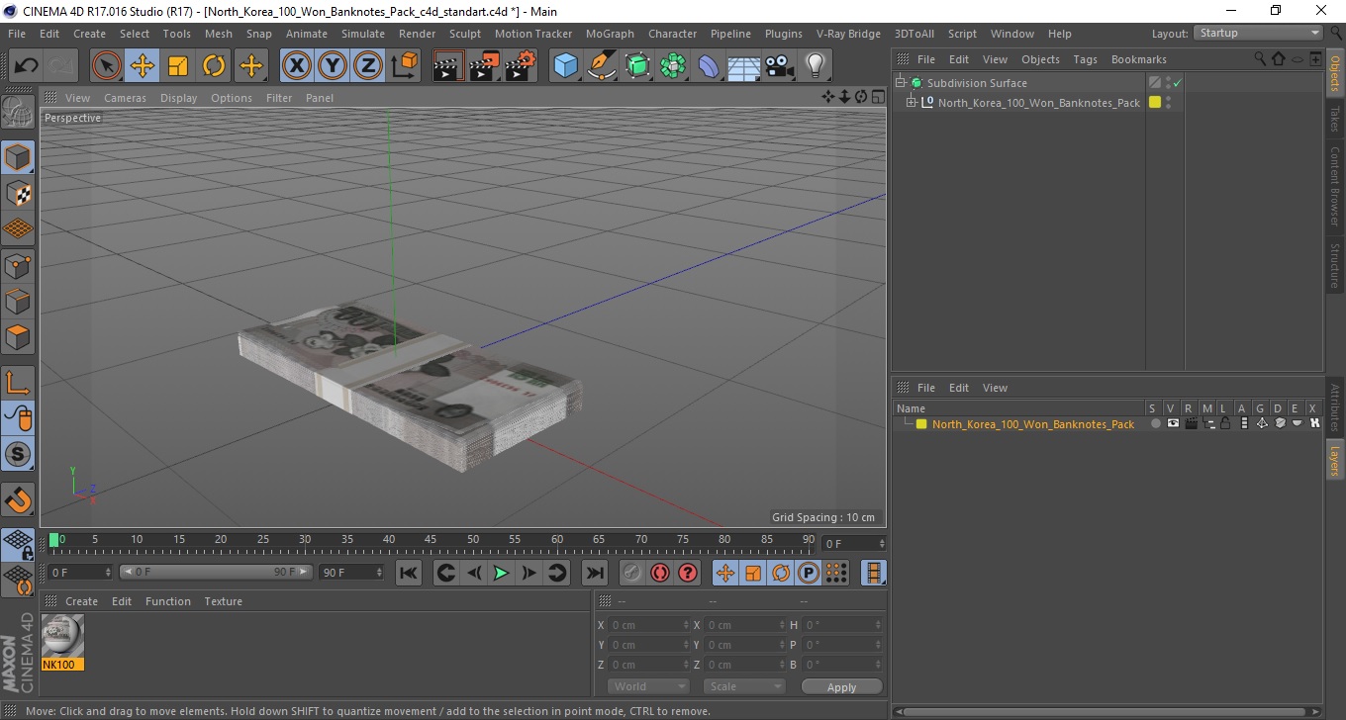Click Render View clapperboard icon
This screenshot has width=1346, height=720.
coord(448,66)
